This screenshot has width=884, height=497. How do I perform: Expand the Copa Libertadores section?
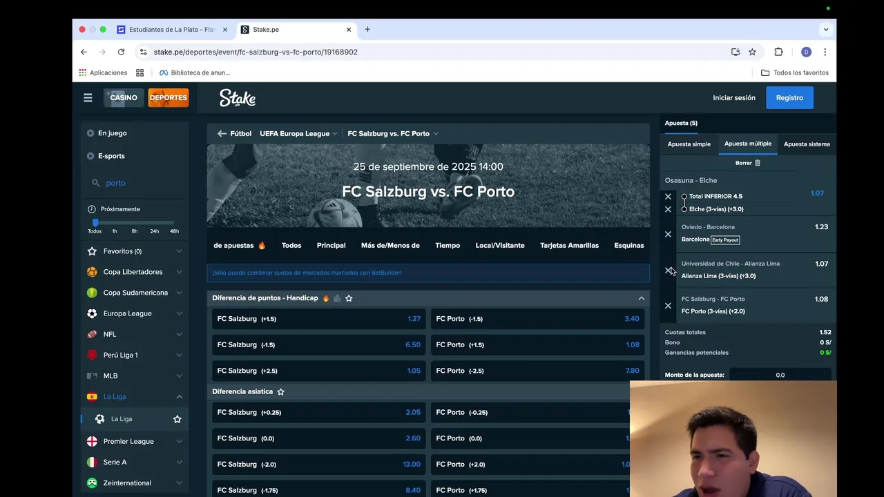point(179,272)
